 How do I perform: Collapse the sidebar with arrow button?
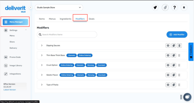point(30,7)
